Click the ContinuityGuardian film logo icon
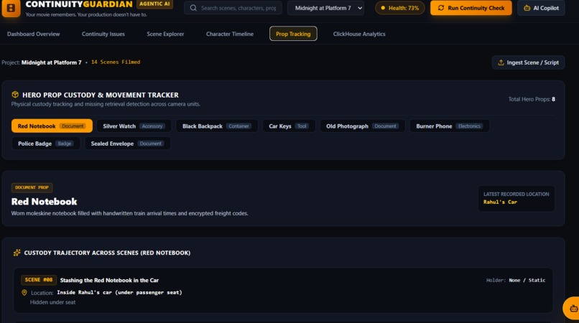 tap(11, 8)
